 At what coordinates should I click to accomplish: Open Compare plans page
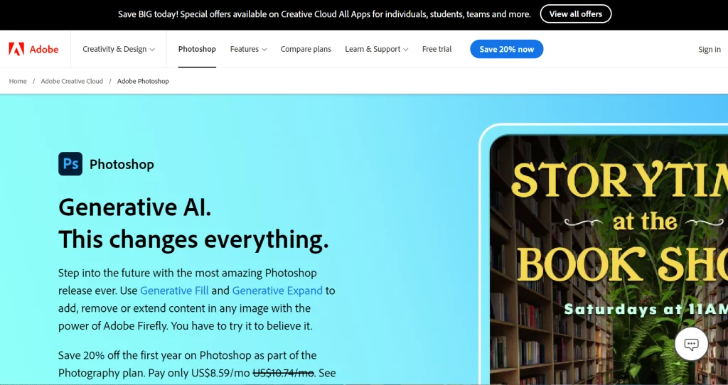(x=306, y=49)
